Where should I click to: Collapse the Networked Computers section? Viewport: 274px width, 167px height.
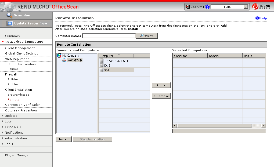tap(3, 42)
